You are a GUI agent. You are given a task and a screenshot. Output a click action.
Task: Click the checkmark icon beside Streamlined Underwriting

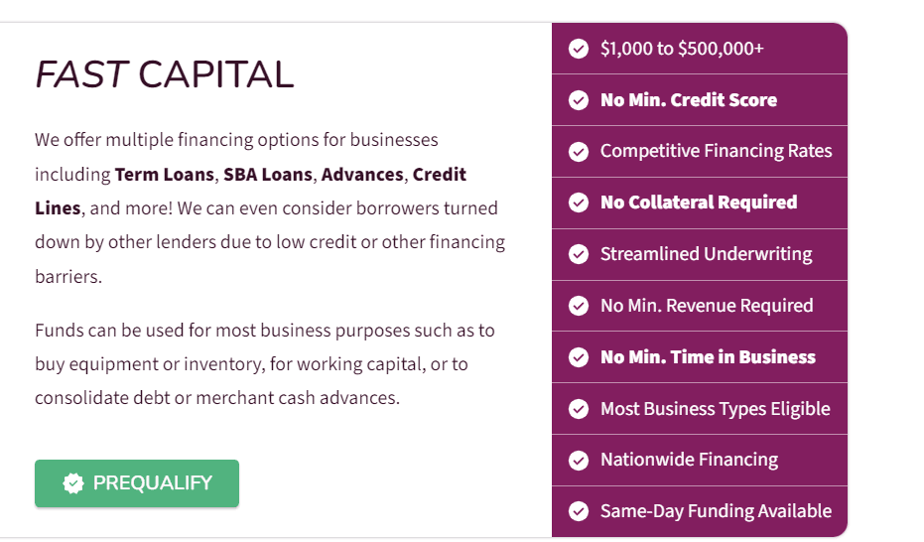[579, 254]
